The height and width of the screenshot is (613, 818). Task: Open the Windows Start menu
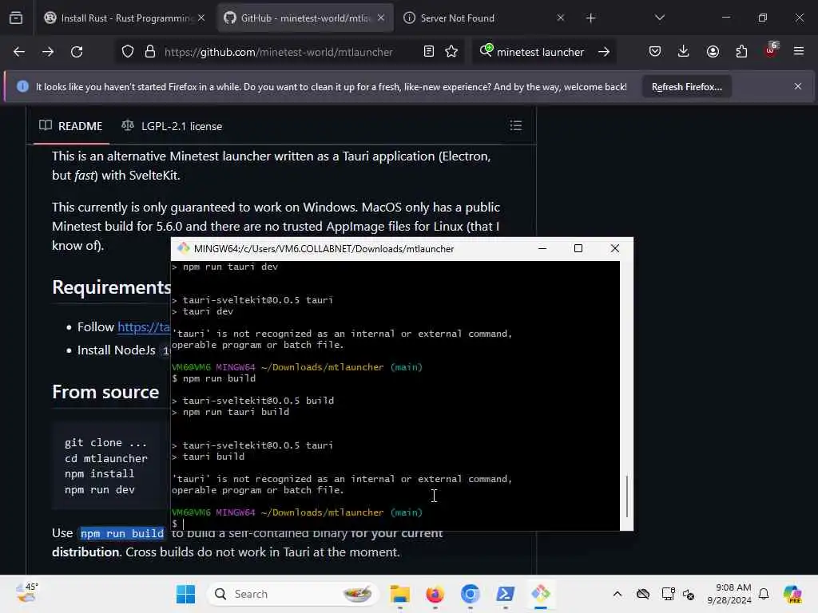pos(185,594)
